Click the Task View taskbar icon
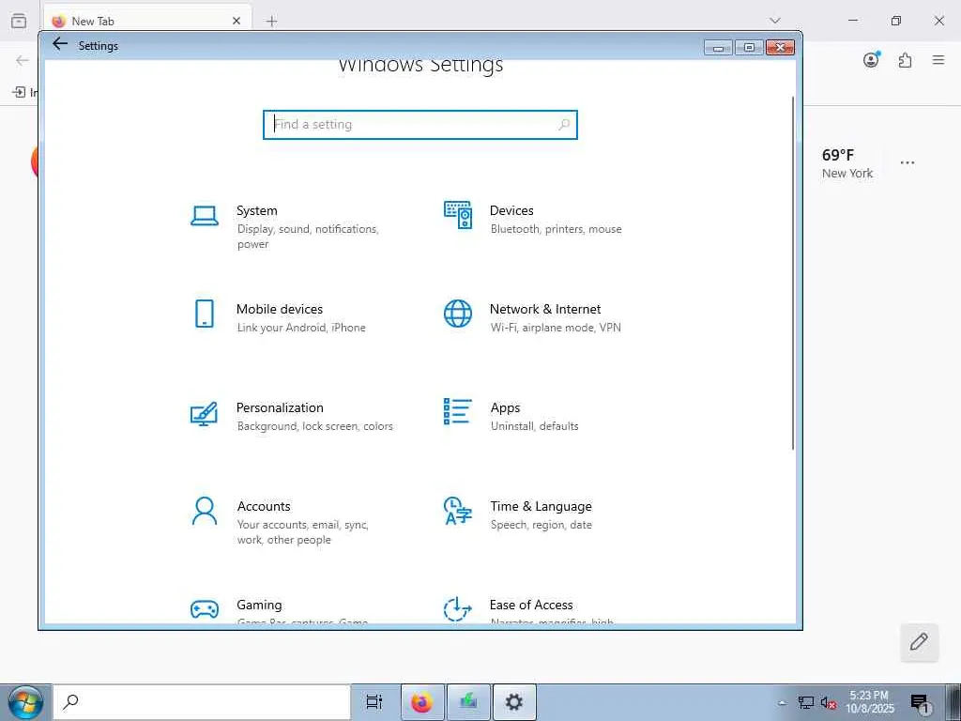The height and width of the screenshot is (721, 961). click(374, 702)
